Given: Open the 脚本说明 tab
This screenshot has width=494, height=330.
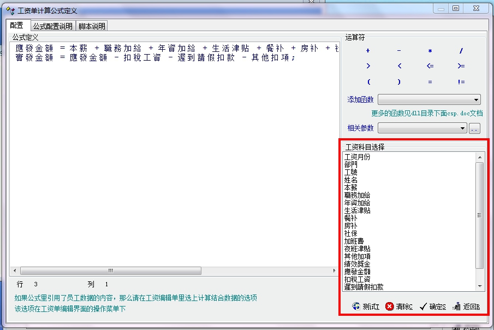Looking at the screenshot, I should point(92,26).
